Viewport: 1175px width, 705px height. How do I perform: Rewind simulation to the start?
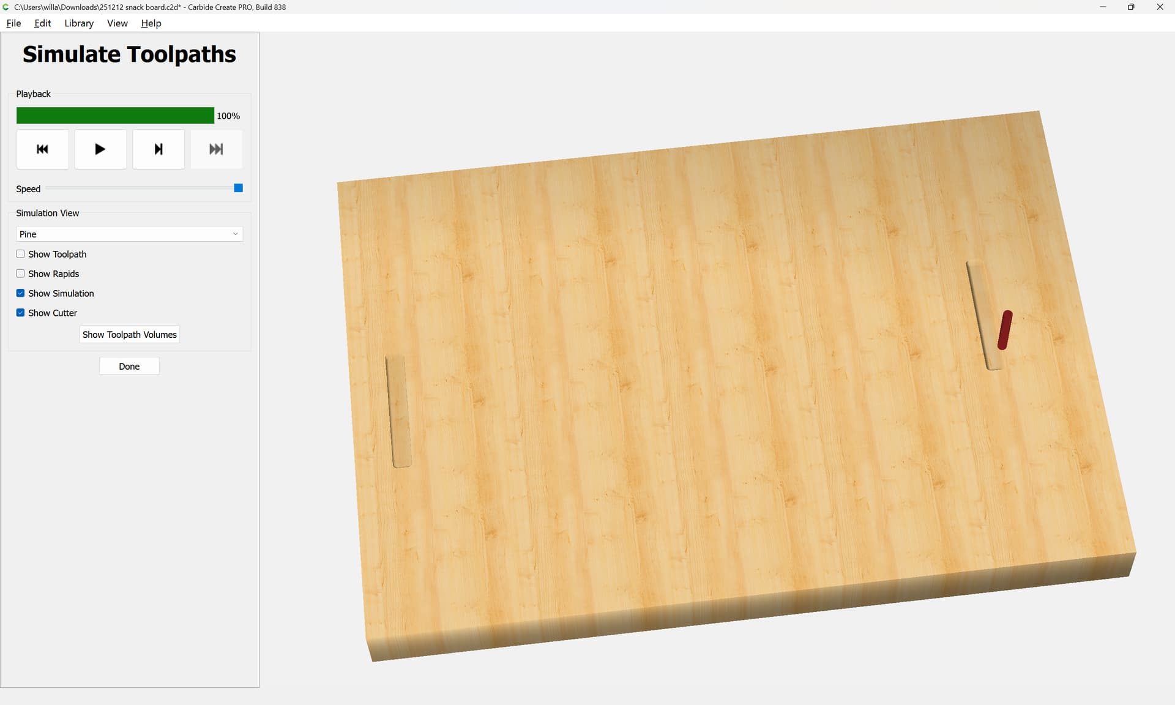click(42, 149)
